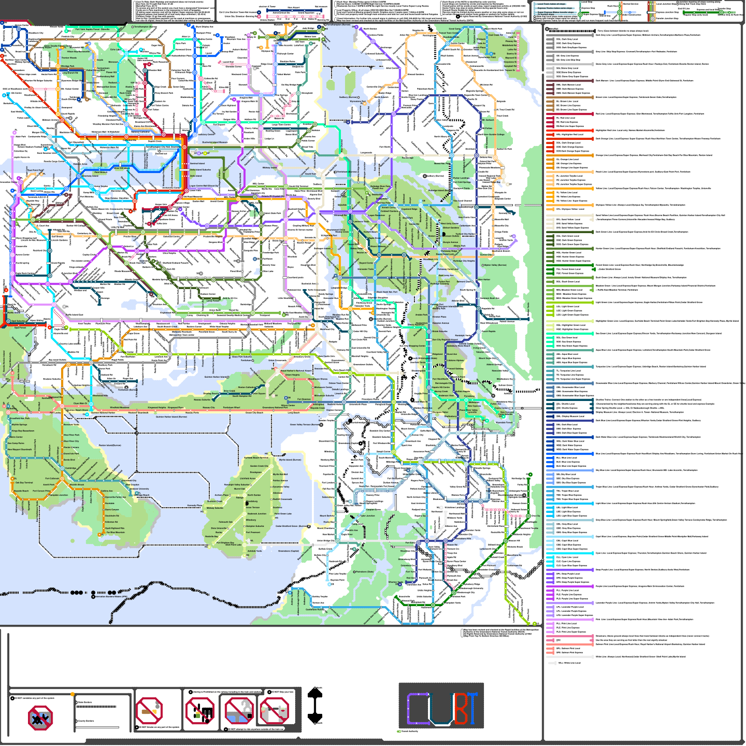Click the Orange Line Local legend entry
This screenshot has height=746, width=746.
pos(568,159)
